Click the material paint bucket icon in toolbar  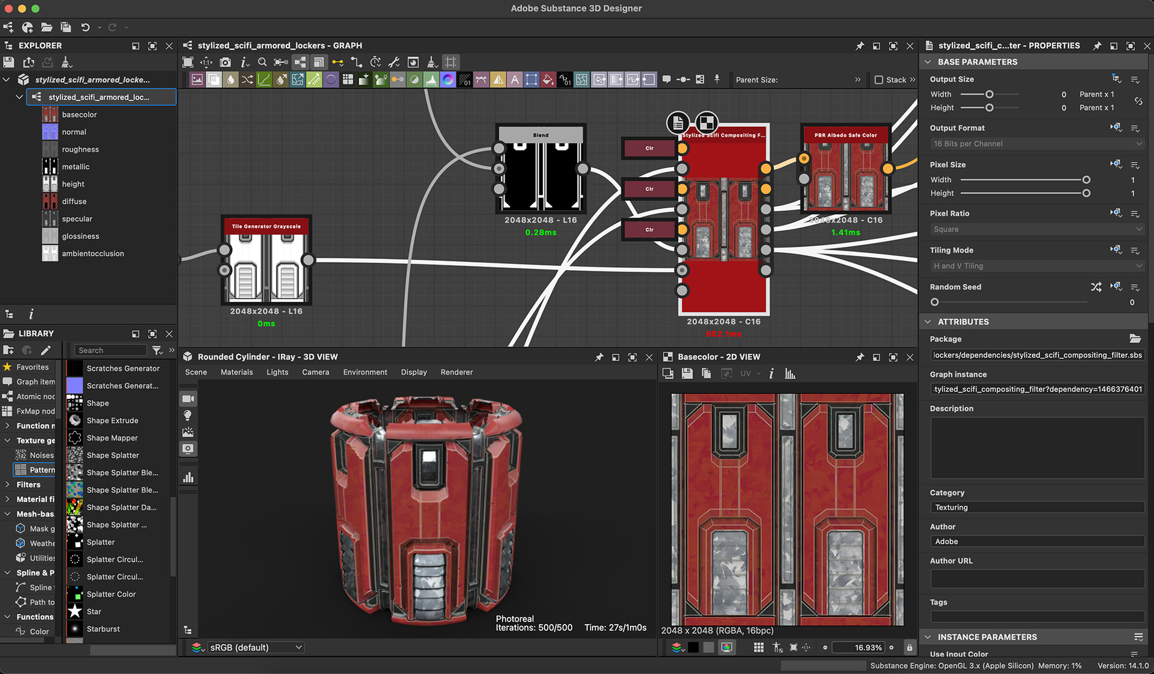[x=548, y=80]
